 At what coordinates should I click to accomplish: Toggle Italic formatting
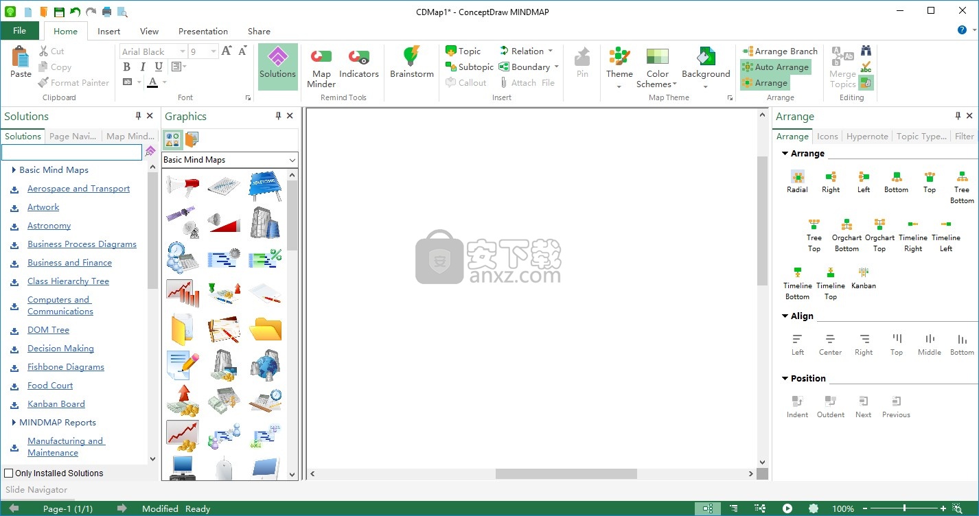pos(143,67)
